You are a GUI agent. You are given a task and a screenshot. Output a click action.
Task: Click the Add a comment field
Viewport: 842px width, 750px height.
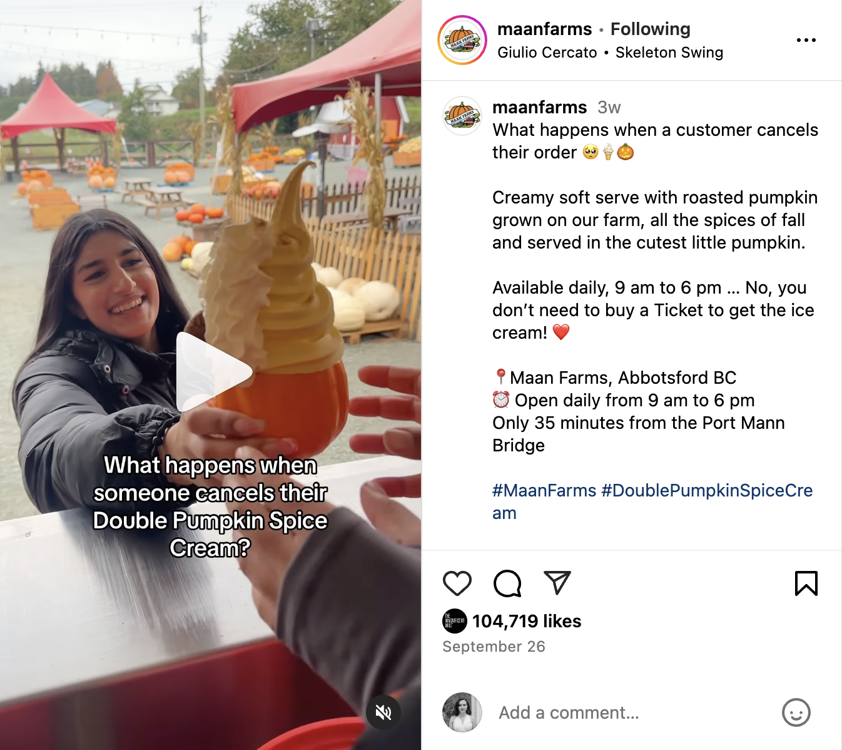click(x=632, y=712)
